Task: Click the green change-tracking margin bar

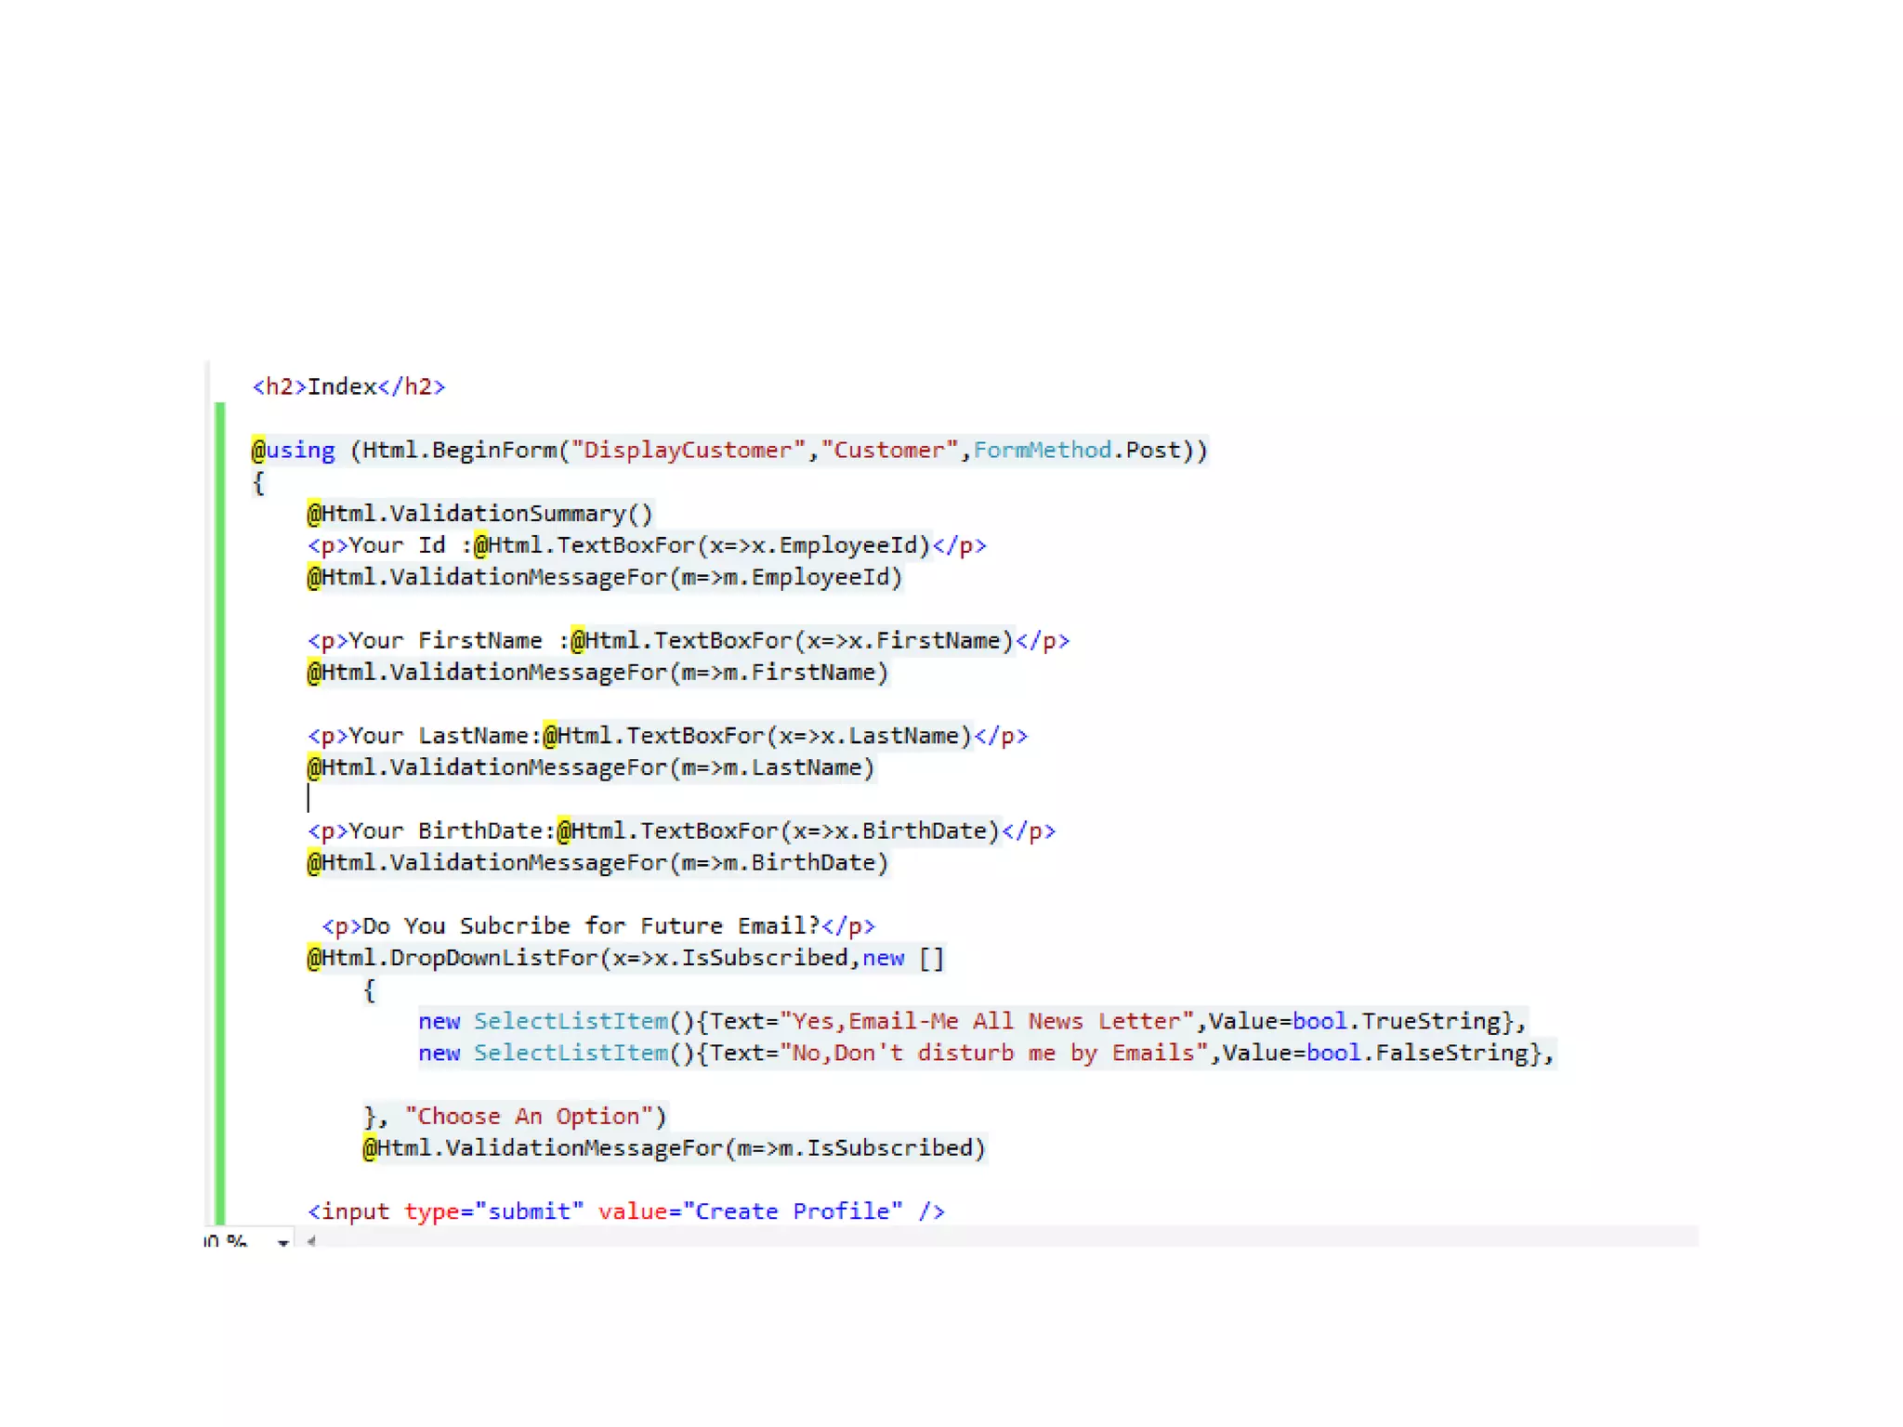Action: [x=220, y=808]
